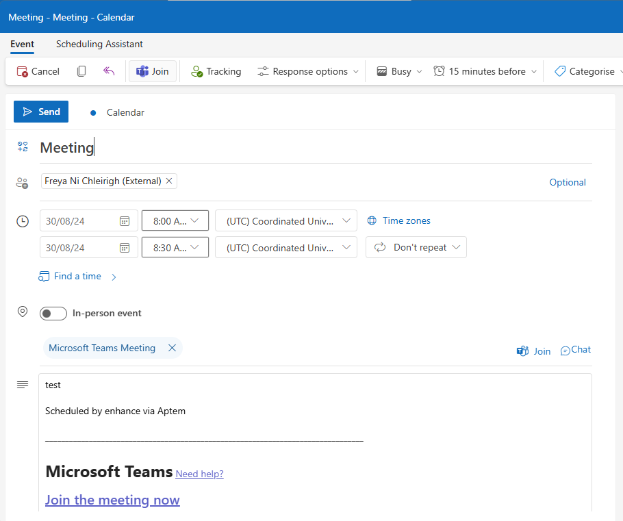Open the start time zone dropdown

tap(286, 220)
